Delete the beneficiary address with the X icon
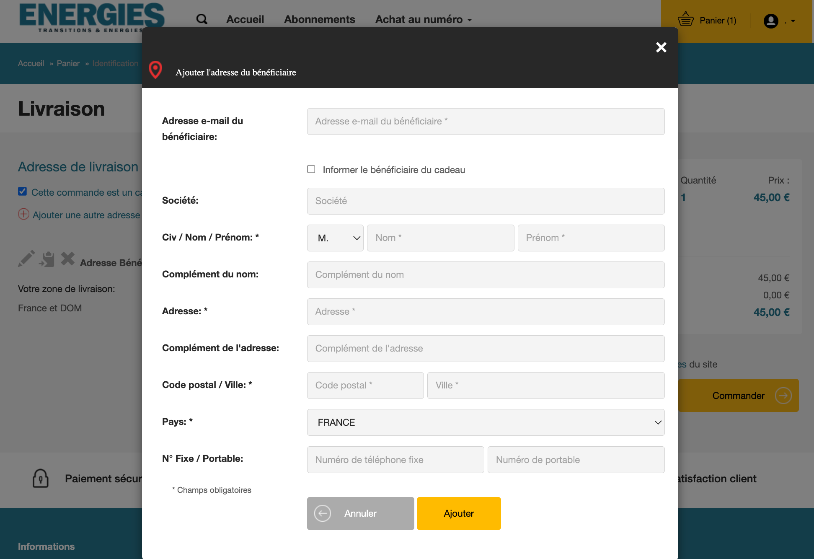Viewport: 814px width, 559px height. tap(67, 259)
